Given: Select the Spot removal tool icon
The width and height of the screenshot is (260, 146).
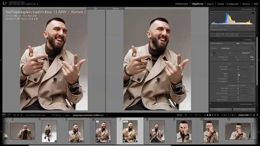Looking at the screenshot, I should tap(218, 35).
